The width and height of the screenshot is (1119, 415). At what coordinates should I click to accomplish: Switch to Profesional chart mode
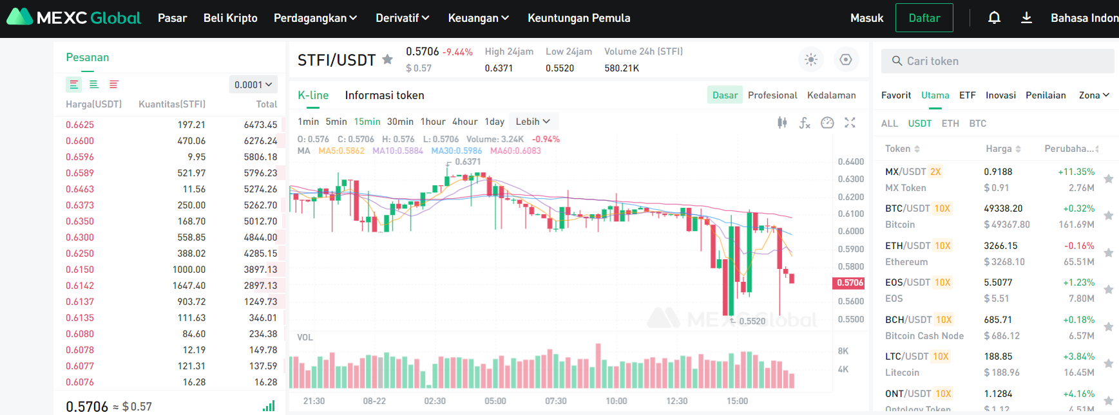click(x=772, y=95)
